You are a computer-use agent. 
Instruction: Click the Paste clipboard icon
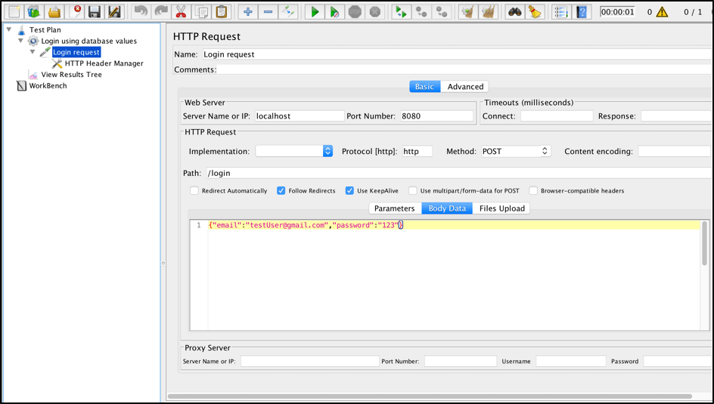tap(222, 11)
